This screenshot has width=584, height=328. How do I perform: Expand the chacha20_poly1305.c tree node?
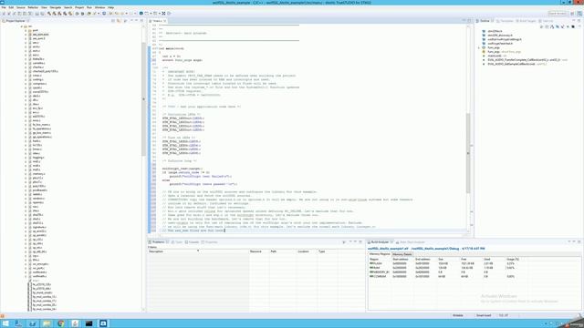(x=26, y=71)
